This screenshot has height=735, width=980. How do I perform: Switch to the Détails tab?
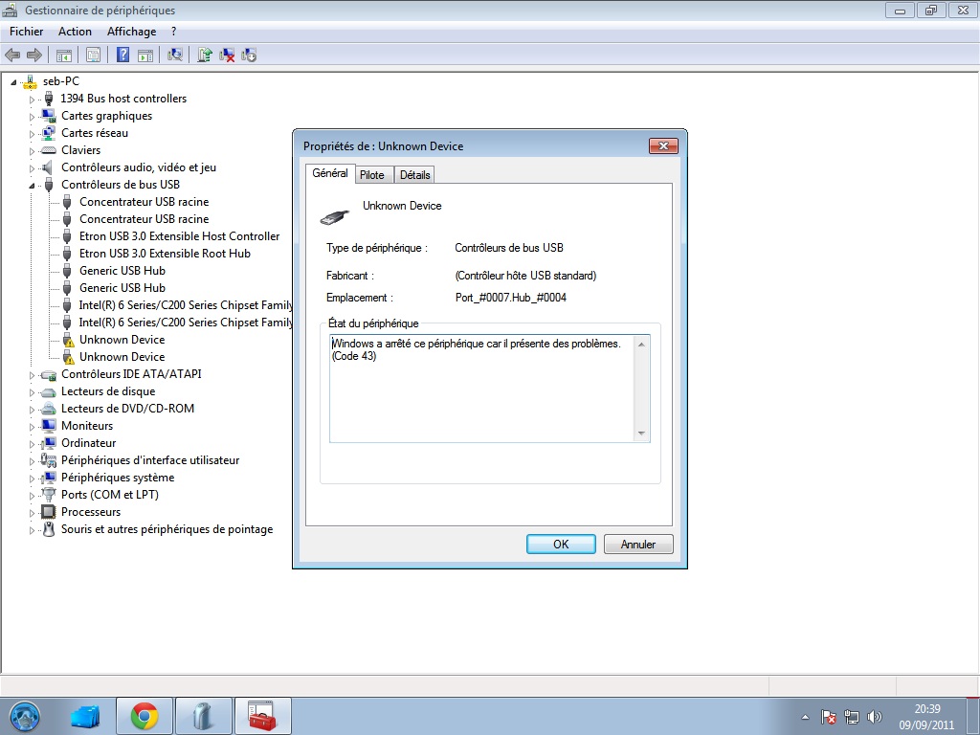point(414,175)
